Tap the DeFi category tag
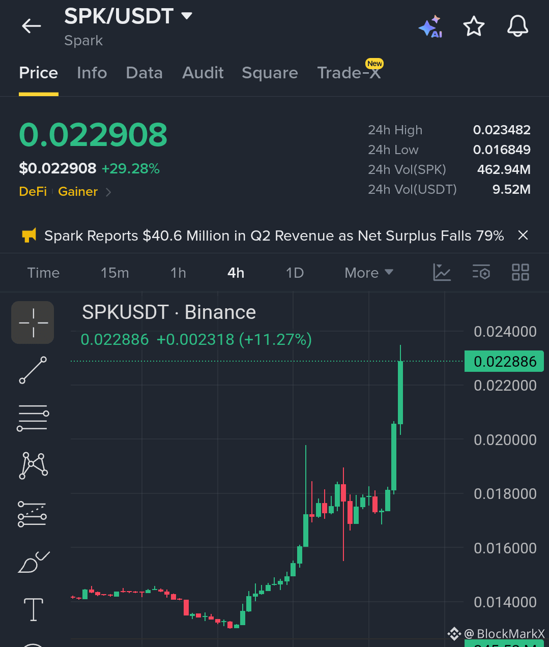 [33, 191]
